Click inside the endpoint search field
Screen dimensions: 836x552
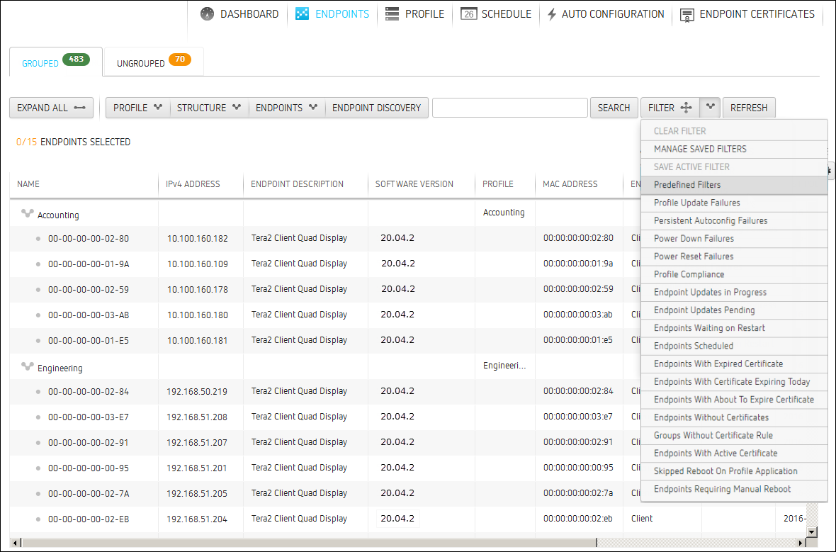(x=509, y=108)
